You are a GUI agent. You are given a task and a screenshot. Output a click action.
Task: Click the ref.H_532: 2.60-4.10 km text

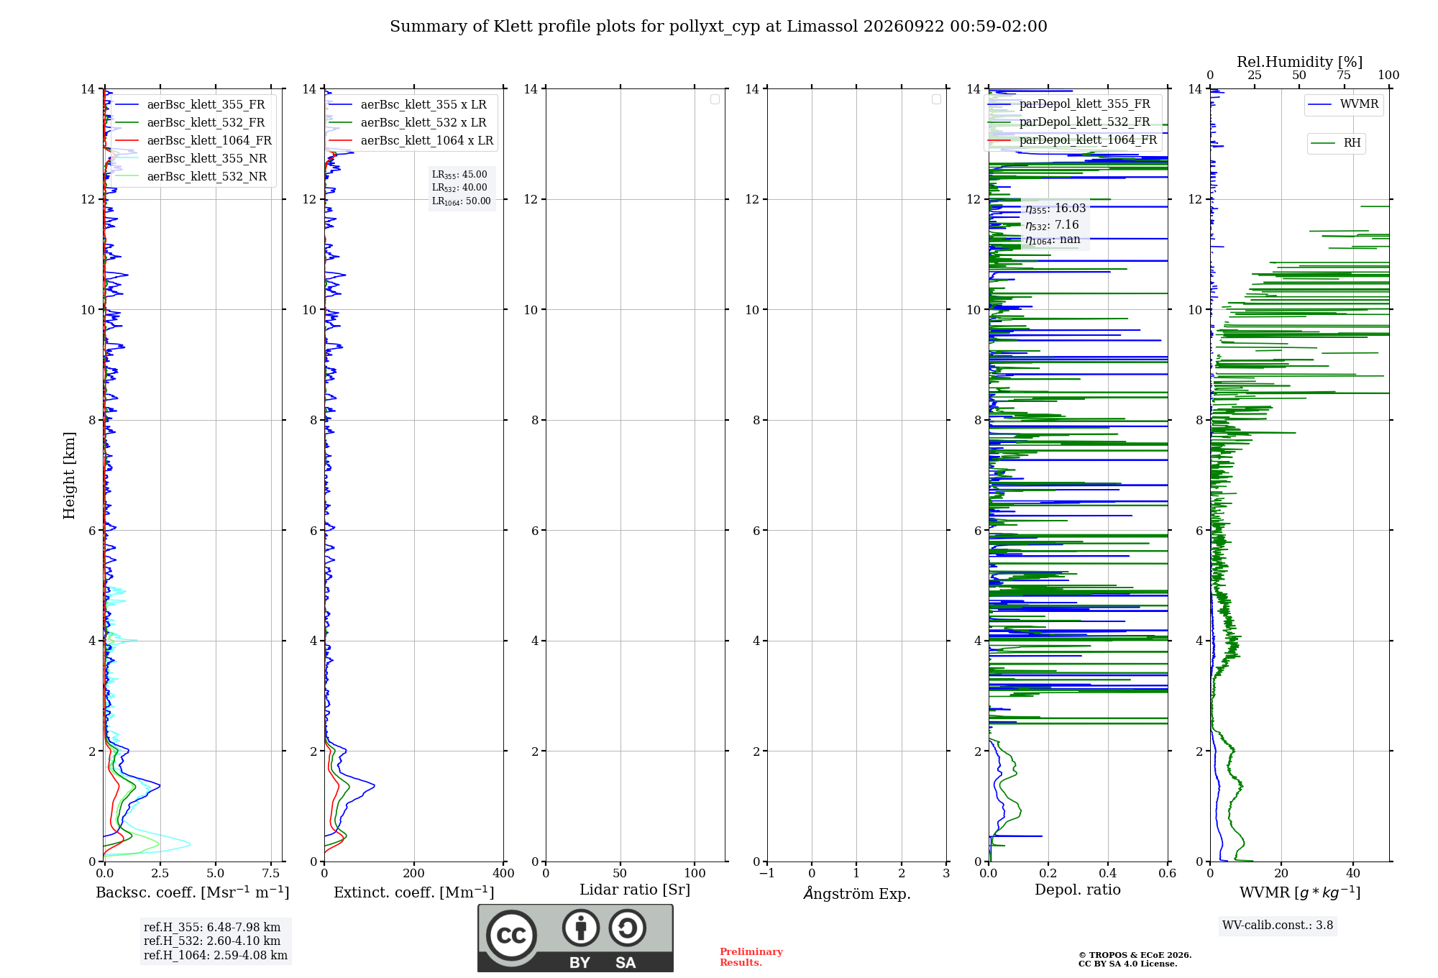(212, 941)
